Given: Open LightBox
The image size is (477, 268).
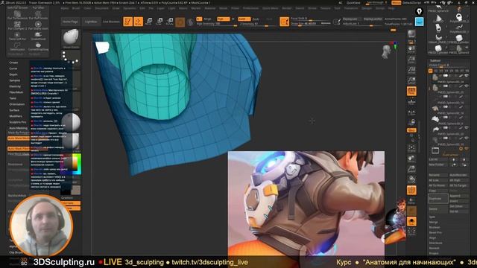Looking at the screenshot, I should point(91,22).
